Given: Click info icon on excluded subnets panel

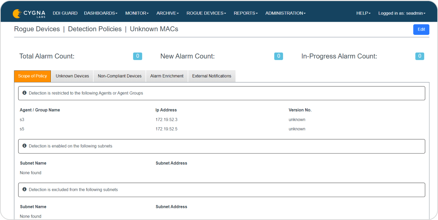Looking at the screenshot, I should pos(24,189).
